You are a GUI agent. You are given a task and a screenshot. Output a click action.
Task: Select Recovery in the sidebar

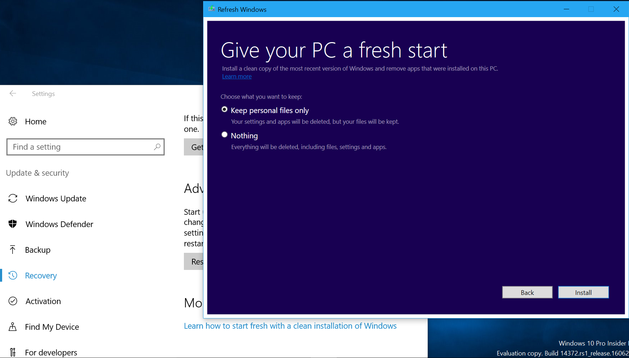pyautogui.click(x=41, y=276)
